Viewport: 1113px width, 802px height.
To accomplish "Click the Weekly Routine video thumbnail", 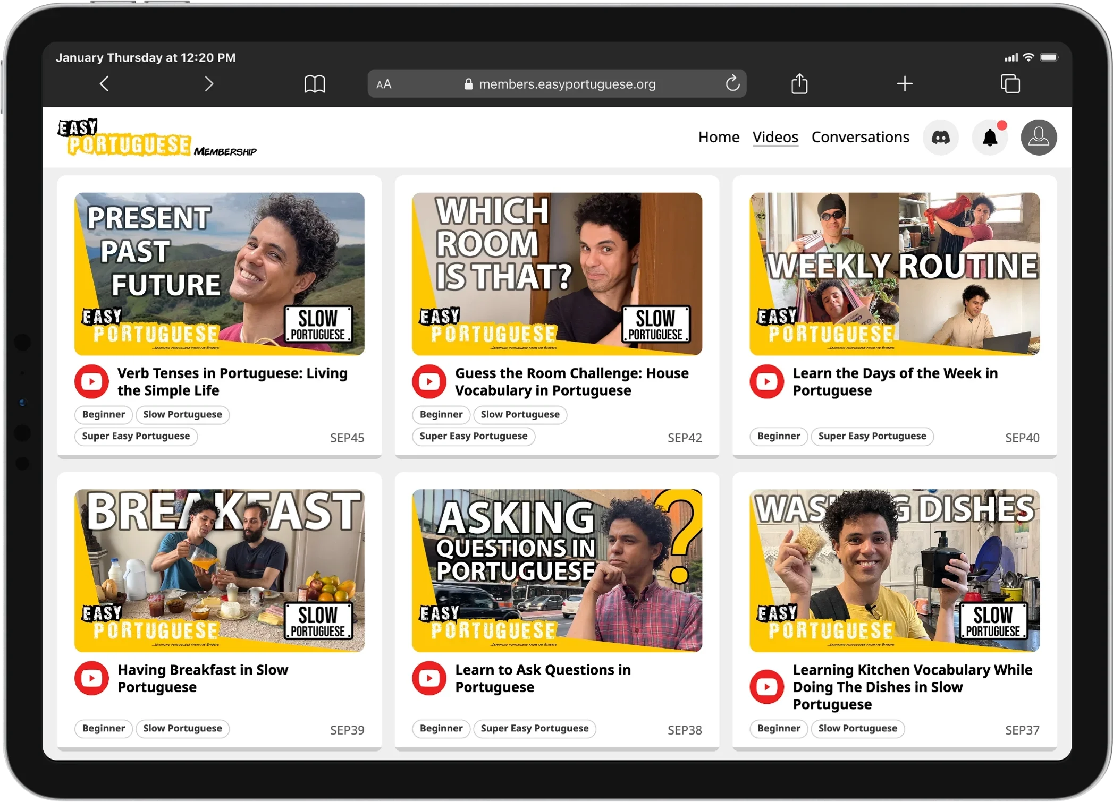I will 894,274.
